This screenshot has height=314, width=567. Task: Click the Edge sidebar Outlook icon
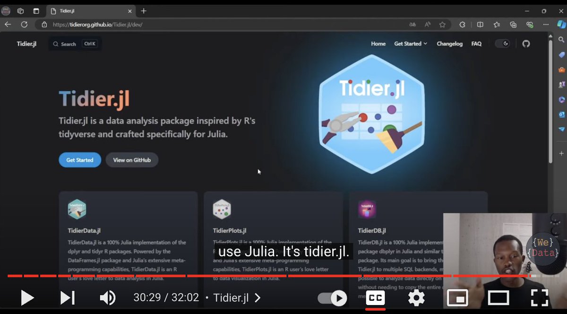(x=561, y=114)
